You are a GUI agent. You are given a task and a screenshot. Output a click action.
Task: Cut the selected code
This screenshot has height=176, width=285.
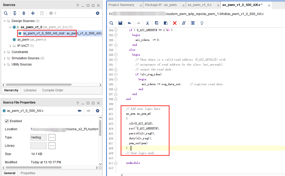click(x=147, y=23)
